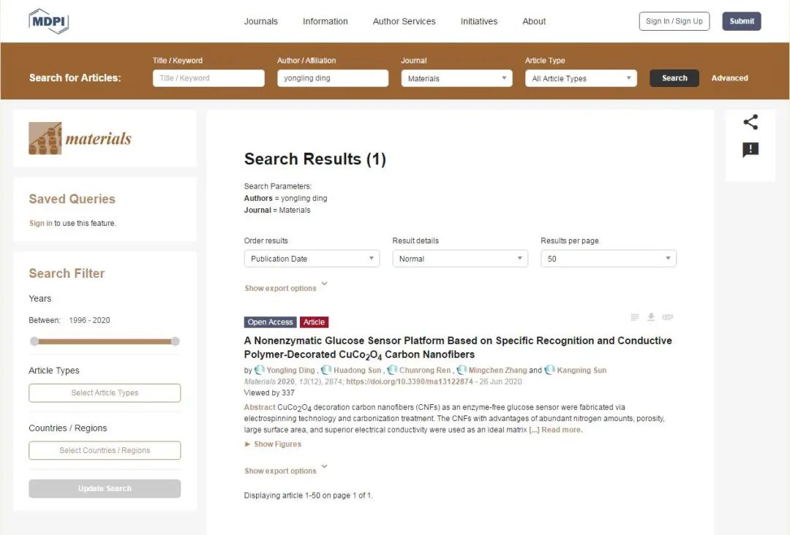This screenshot has width=790, height=535.
Task: Click the Materials journal logo
Action: [x=80, y=138]
